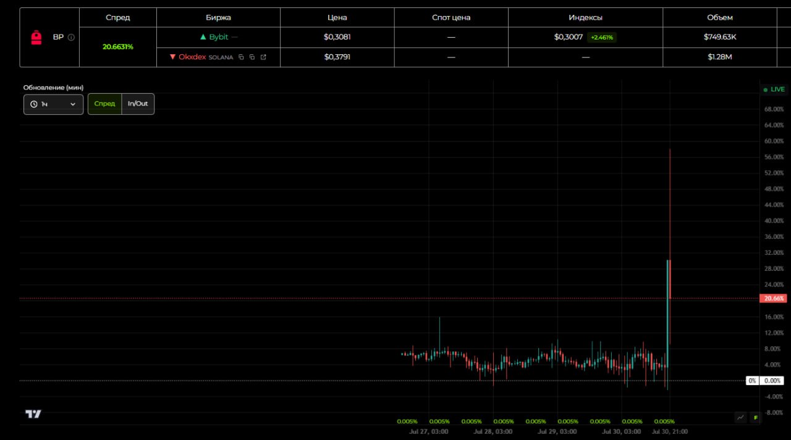
Task: Click the 20.6631% spread value
Action: point(118,47)
